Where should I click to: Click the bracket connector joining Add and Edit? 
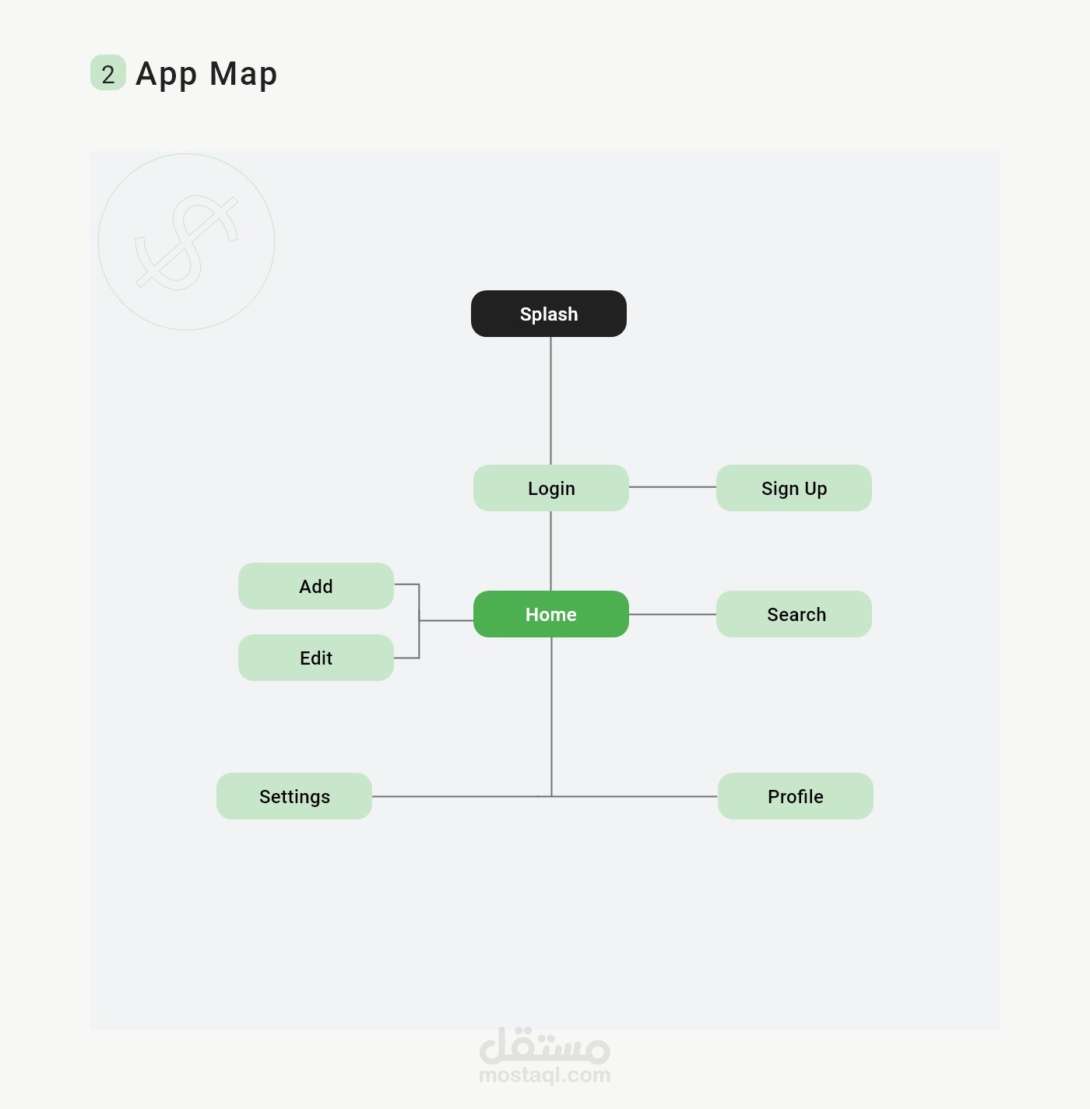[x=420, y=620]
